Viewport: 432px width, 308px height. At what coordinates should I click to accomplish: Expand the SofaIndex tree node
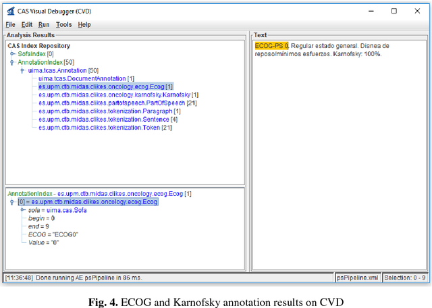13,54
